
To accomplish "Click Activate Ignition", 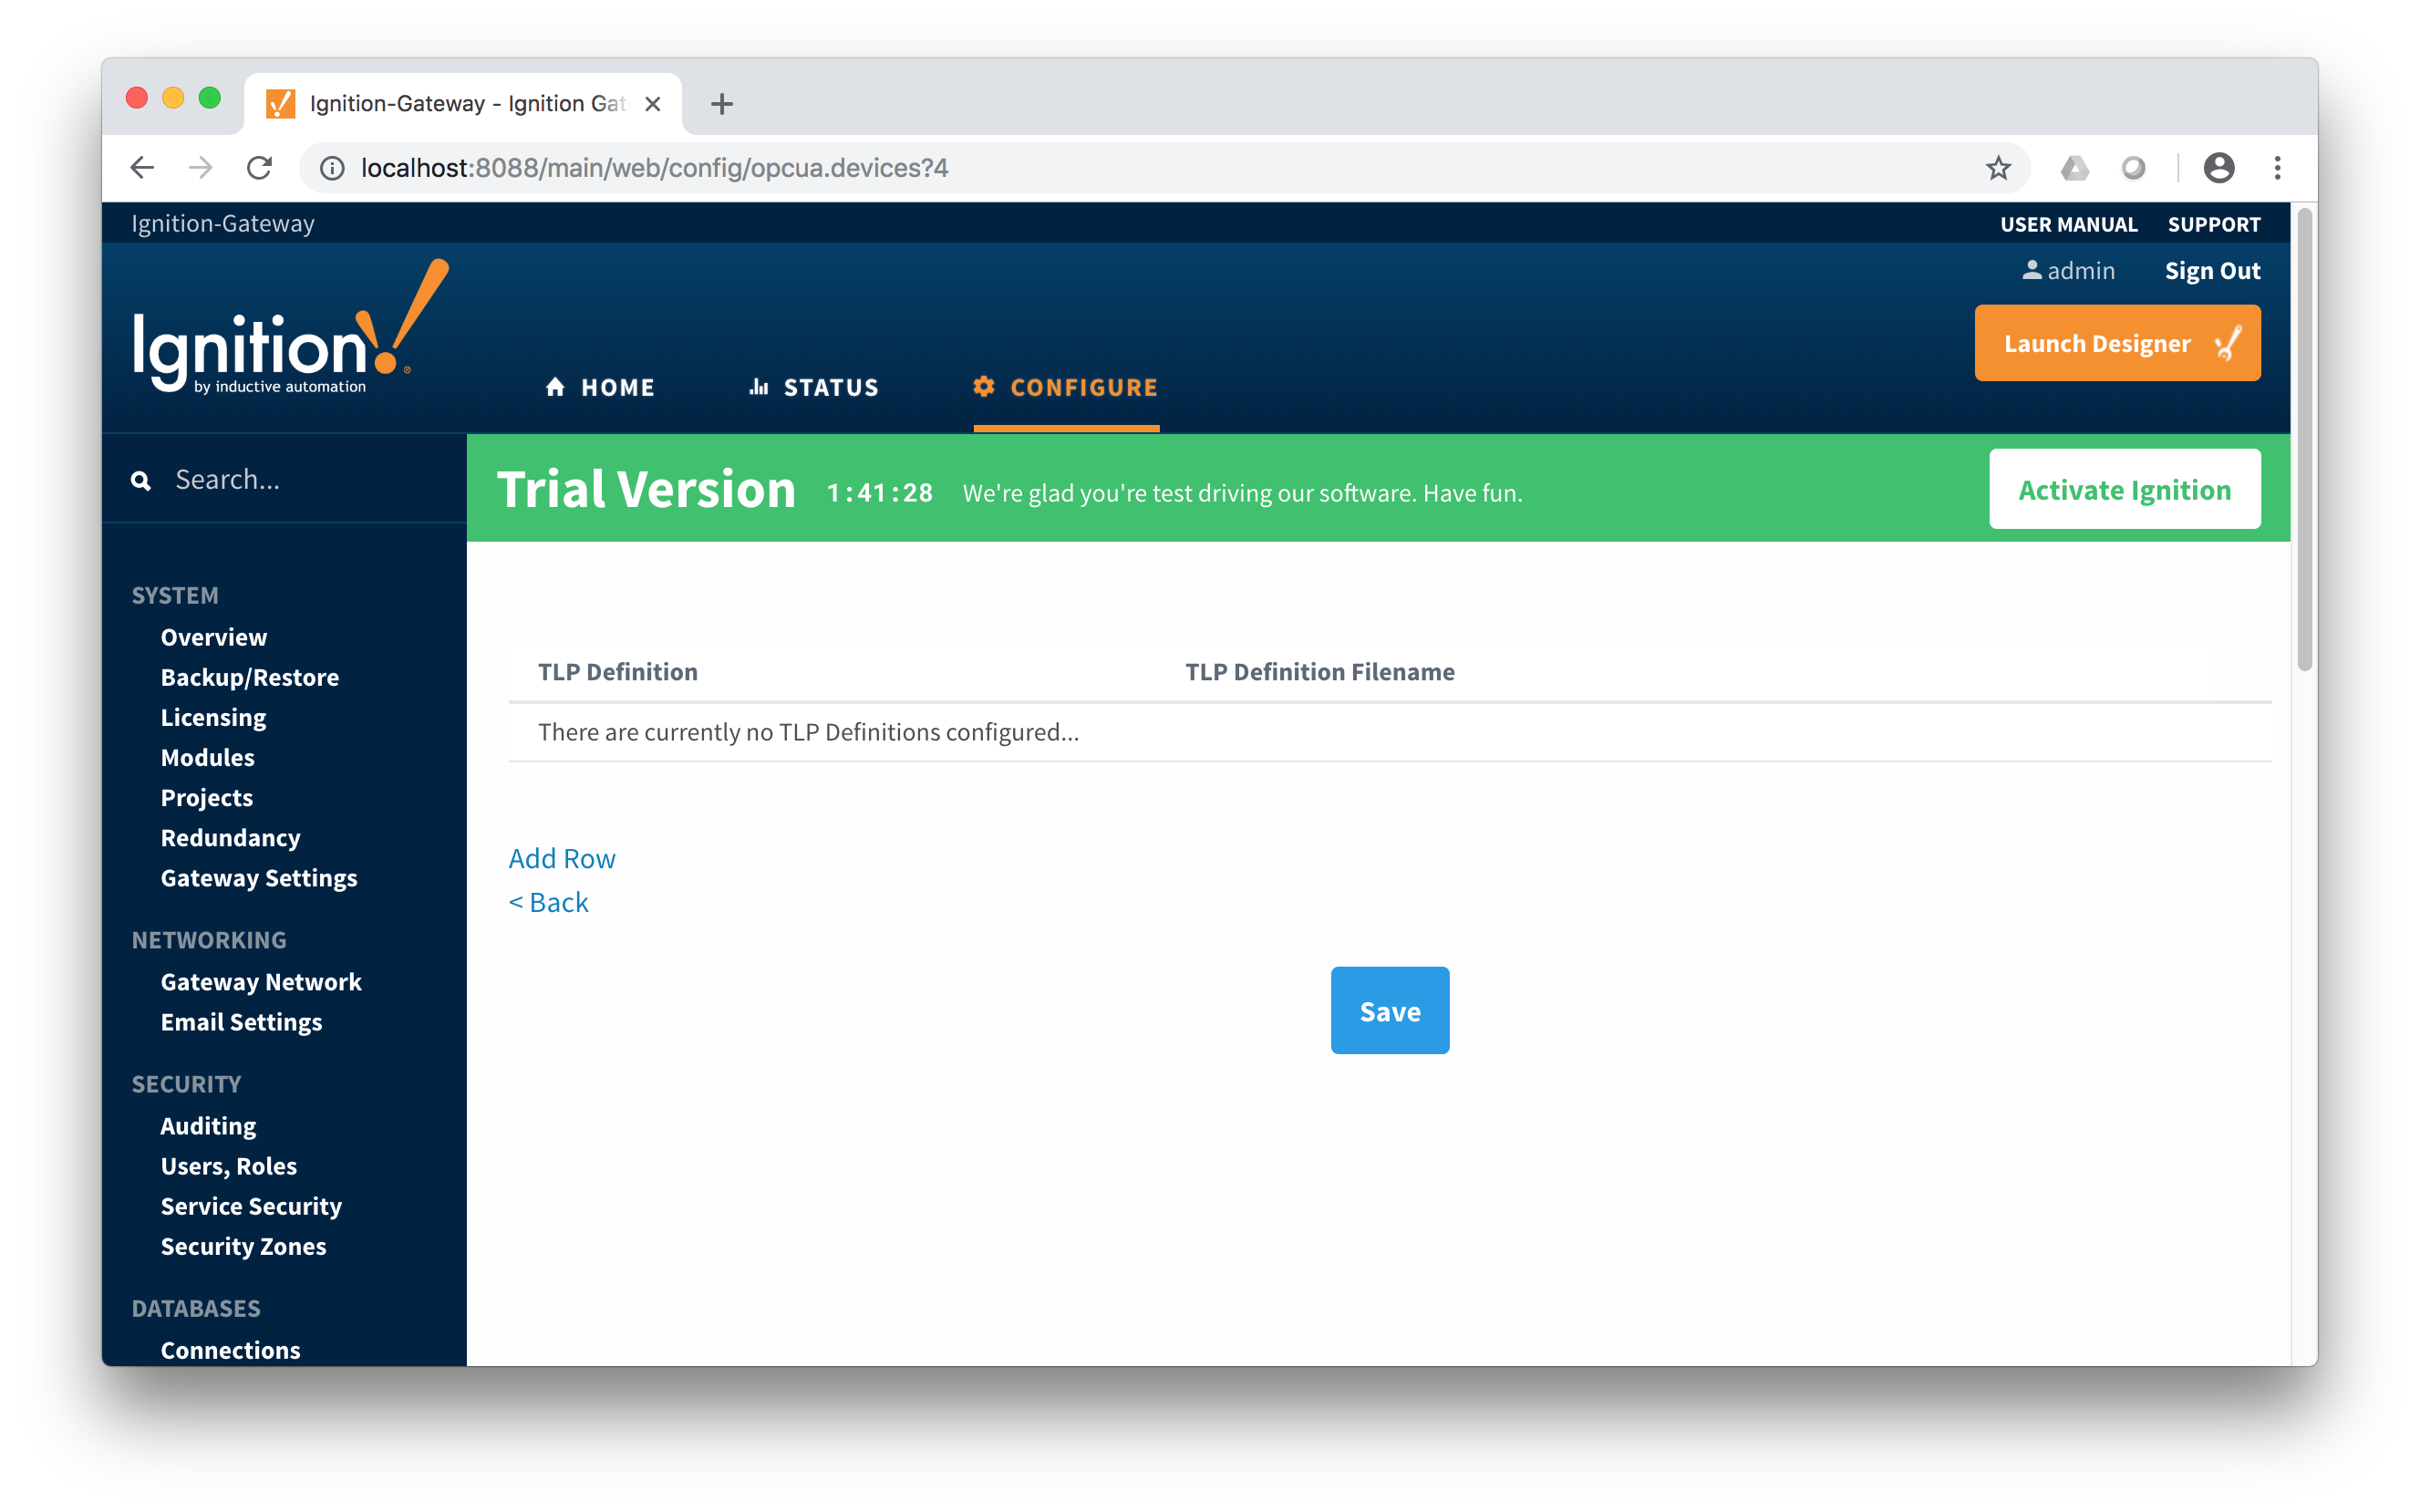I will pos(2125,489).
